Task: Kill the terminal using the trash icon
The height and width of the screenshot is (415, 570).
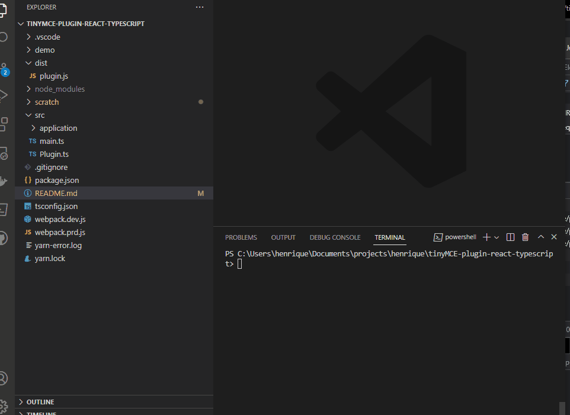Action: [525, 237]
